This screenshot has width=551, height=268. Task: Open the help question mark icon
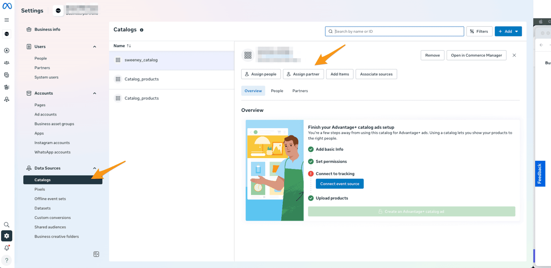7,260
